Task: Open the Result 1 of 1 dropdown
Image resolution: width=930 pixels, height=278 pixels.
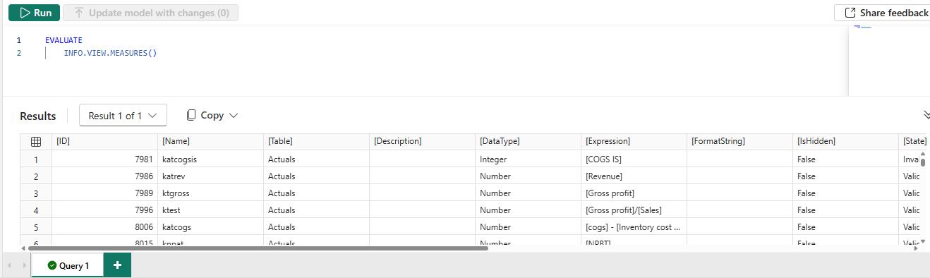Action: pyautogui.click(x=123, y=116)
